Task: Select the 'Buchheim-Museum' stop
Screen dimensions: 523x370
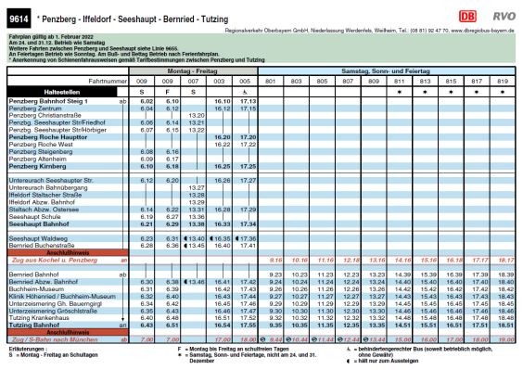Action: tap(36, 289)
